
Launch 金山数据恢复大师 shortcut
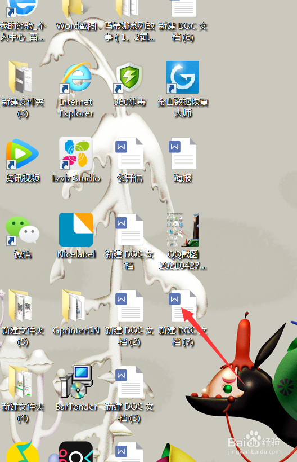pyautogui.click(x=183, y=77)
